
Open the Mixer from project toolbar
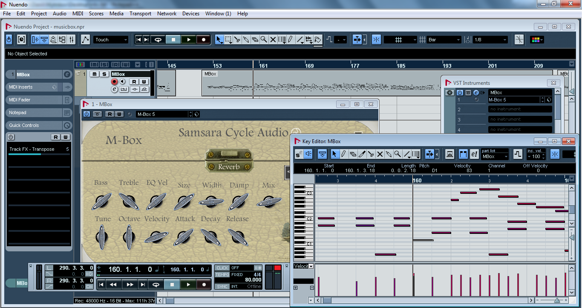pyautogui.click(x=72, y=40)
